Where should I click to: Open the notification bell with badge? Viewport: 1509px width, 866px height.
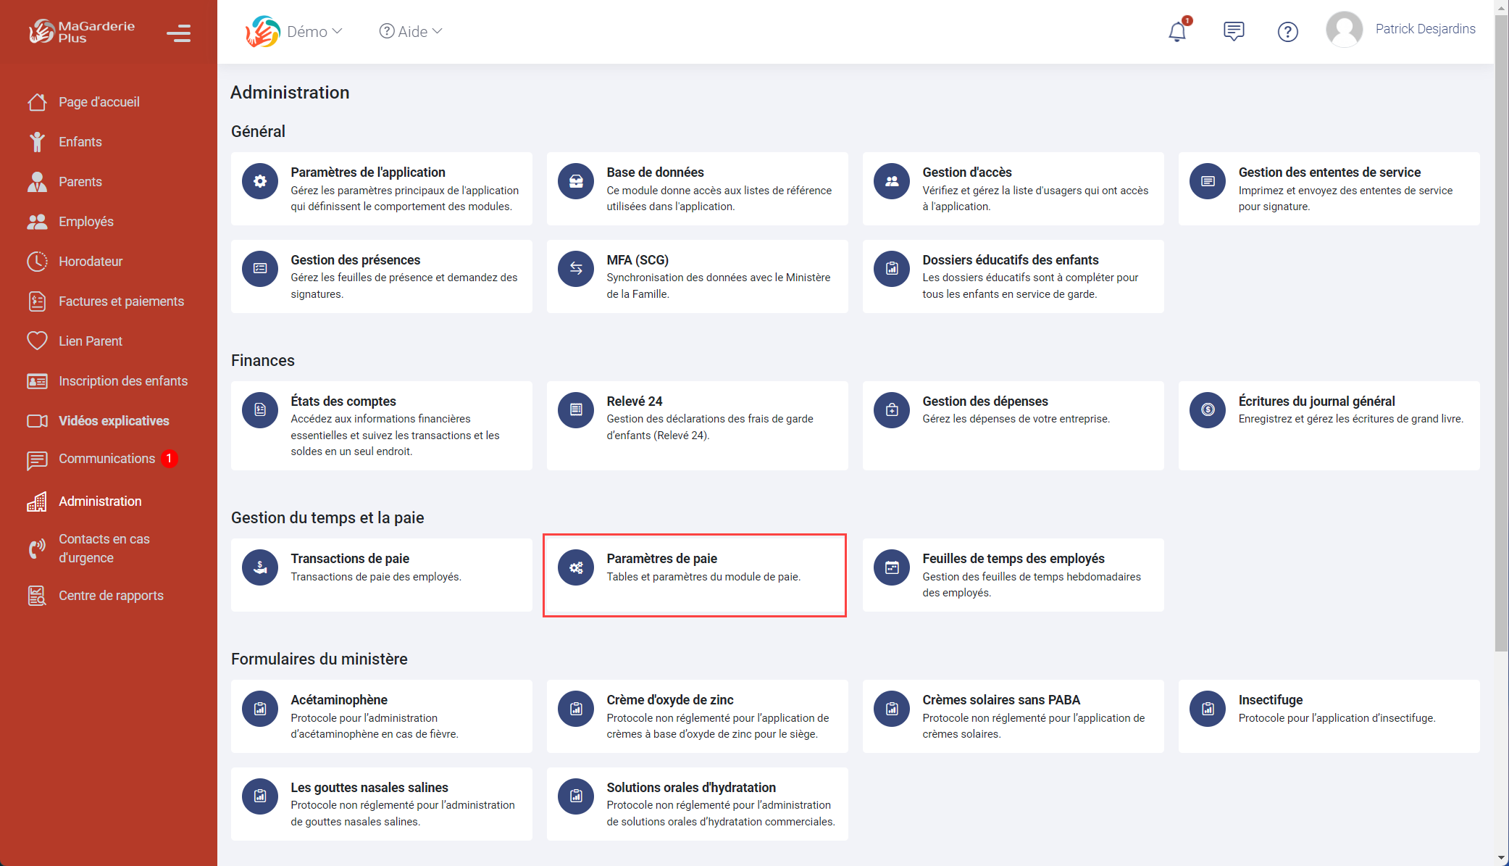1176,30
